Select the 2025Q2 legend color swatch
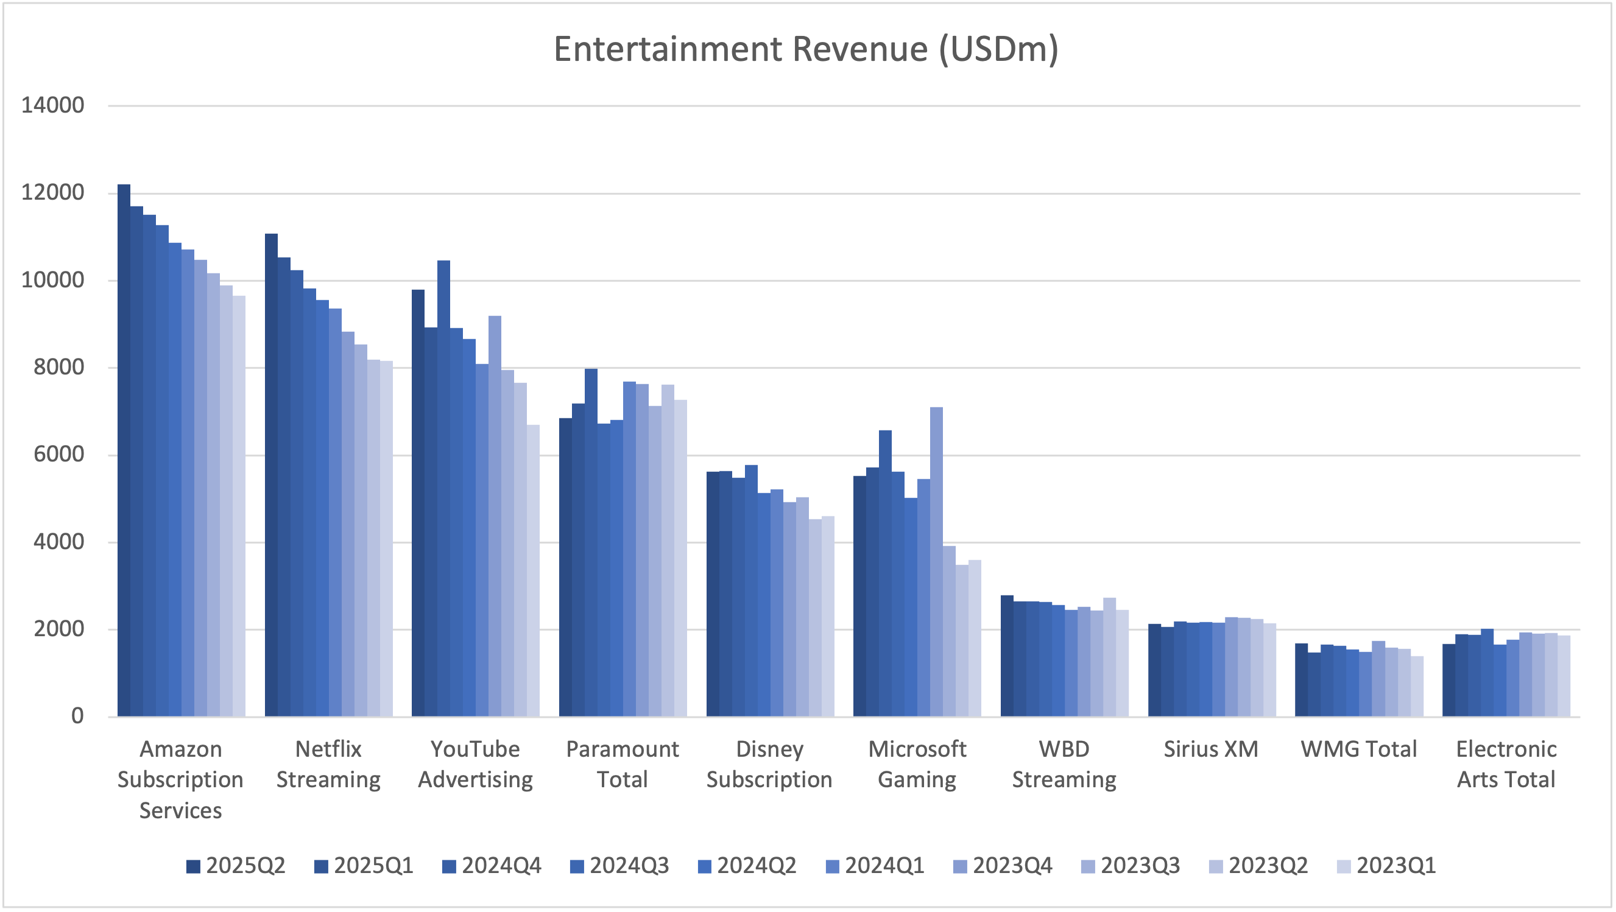This screenshot has width=1616, height=912. (x=193, y=866)
